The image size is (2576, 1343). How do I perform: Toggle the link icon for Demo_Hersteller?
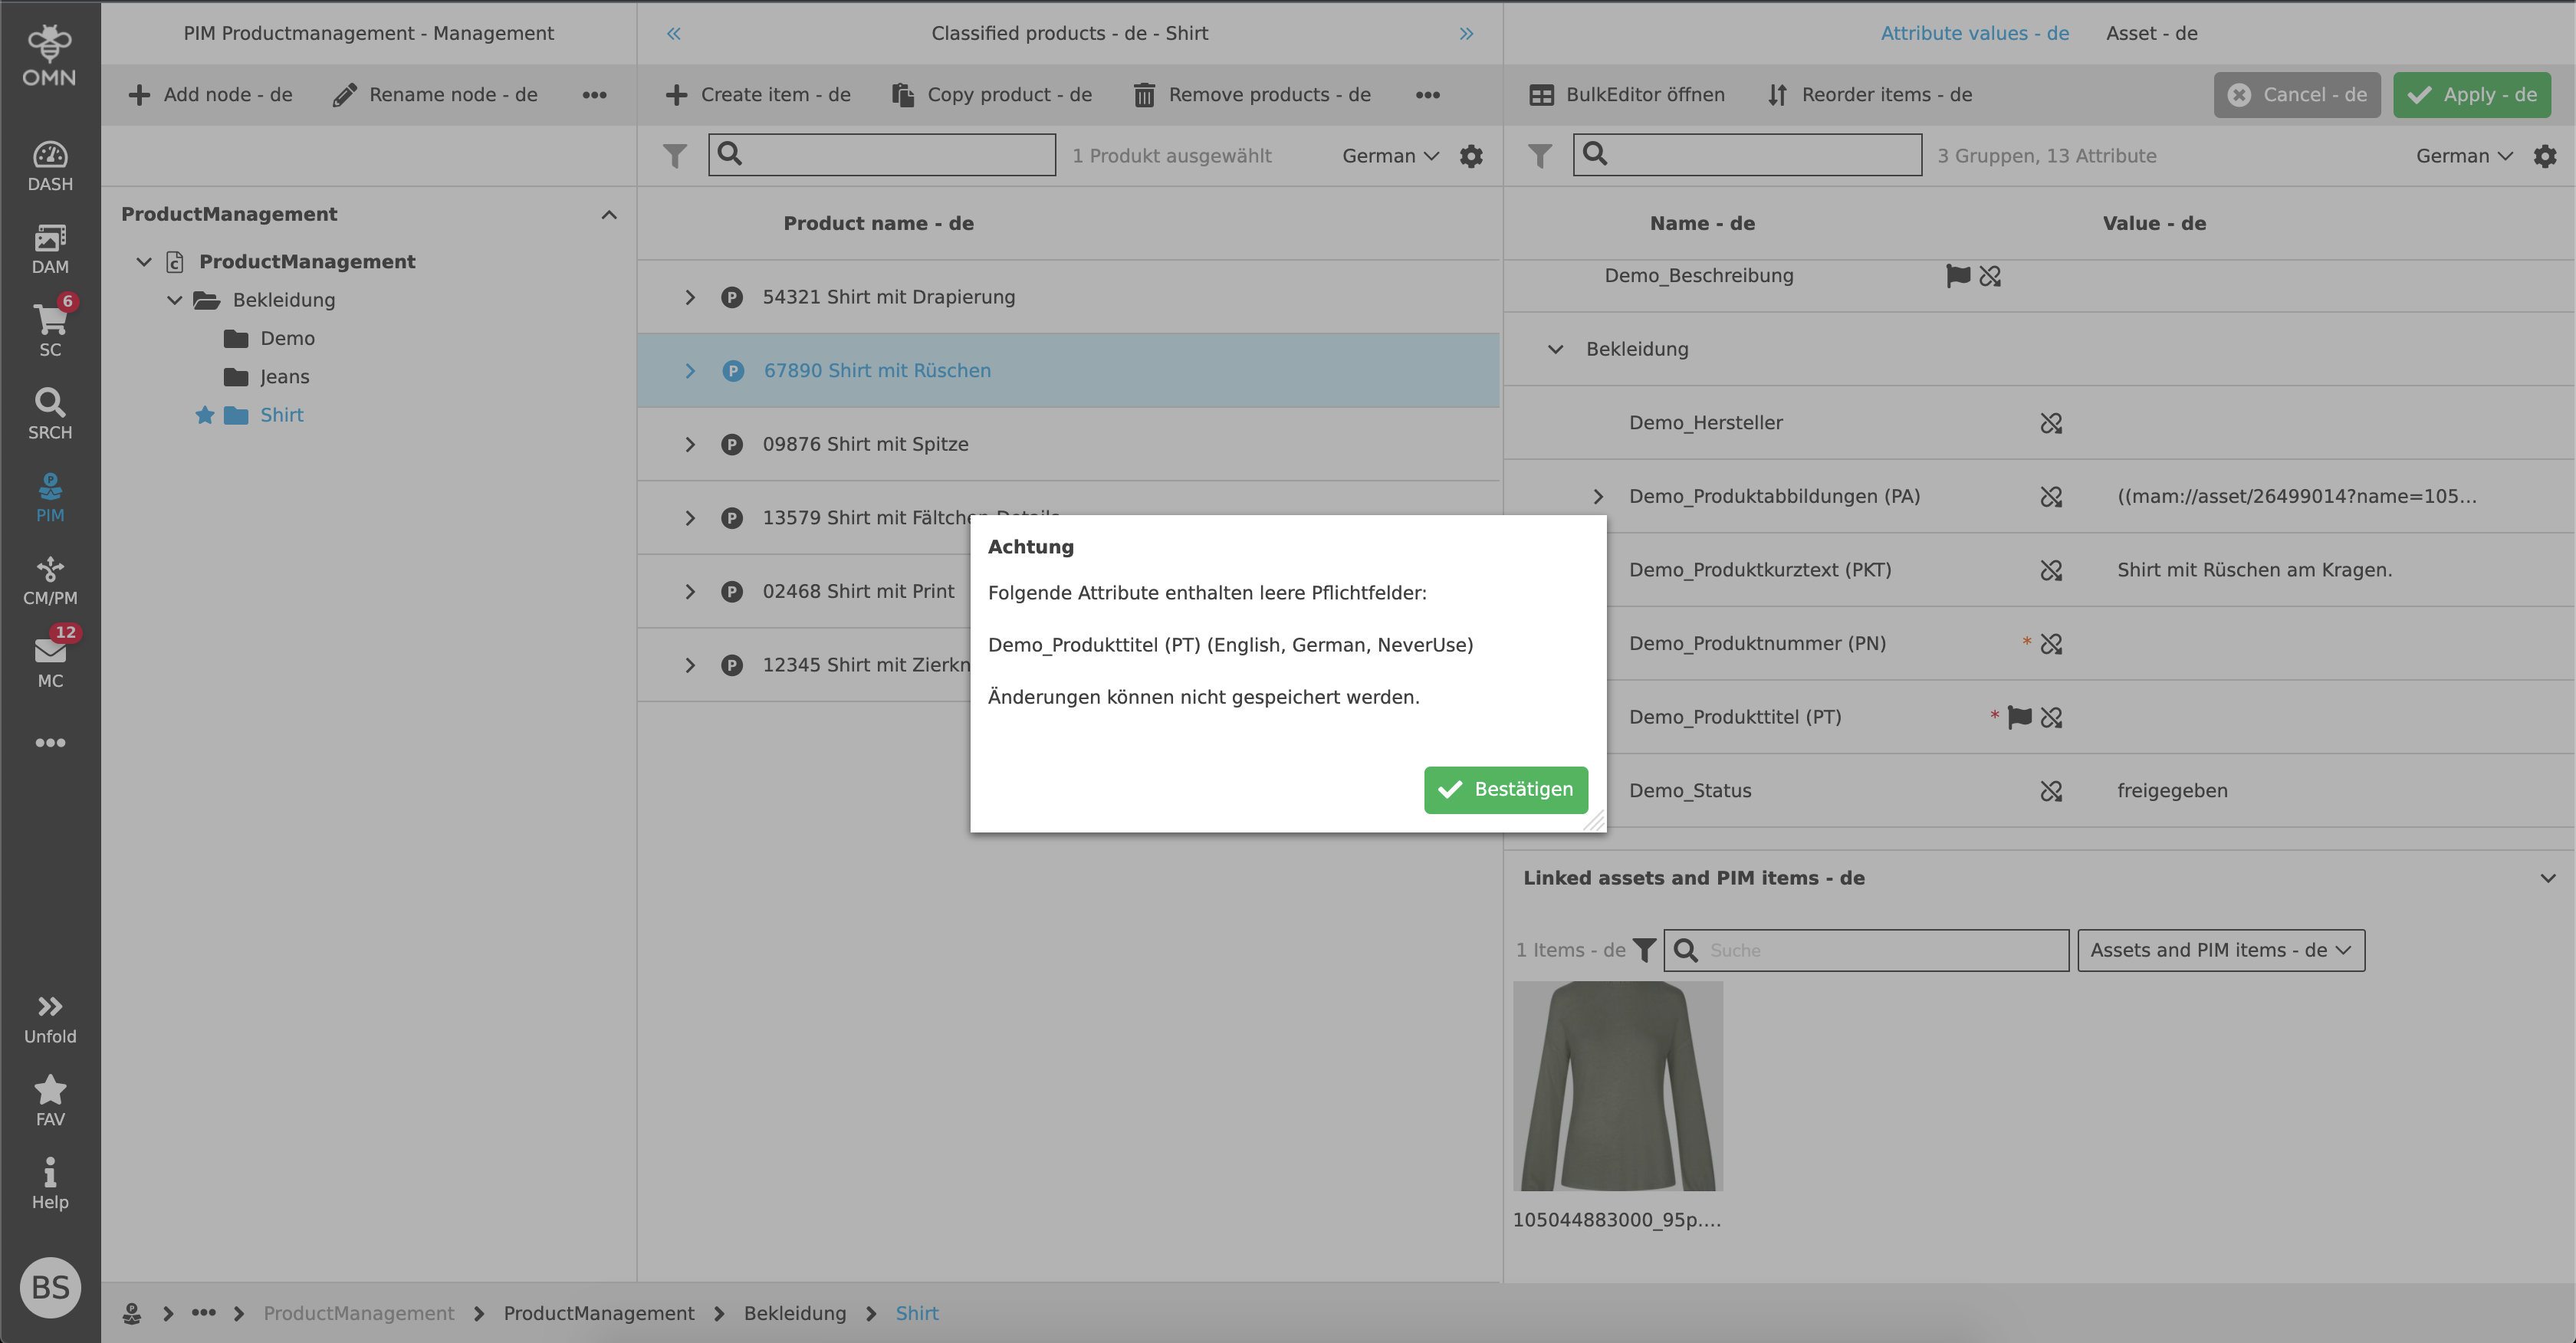tap(2051, 423)
